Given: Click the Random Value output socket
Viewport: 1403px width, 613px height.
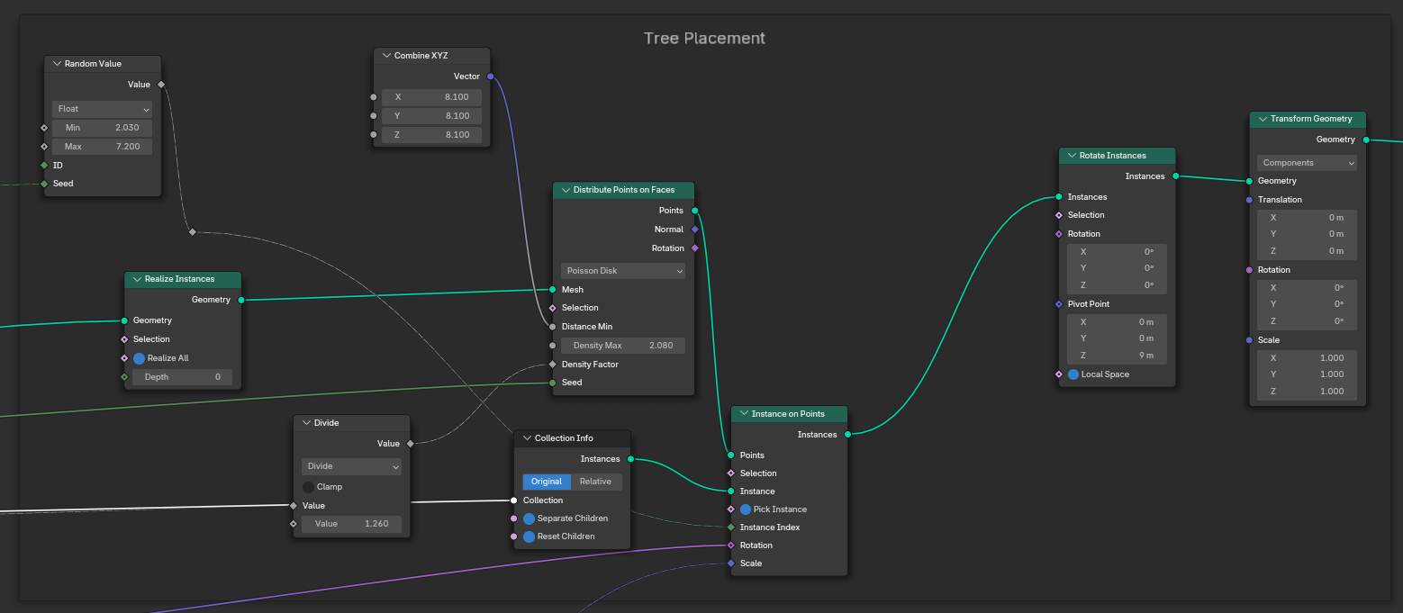Looking at the screenshot, I should click(161, 85).
